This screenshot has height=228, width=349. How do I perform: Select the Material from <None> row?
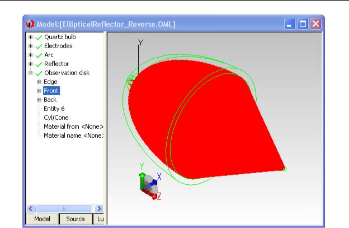73,127
